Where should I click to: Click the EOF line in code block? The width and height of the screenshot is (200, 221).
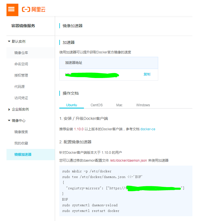coord(65,200)
